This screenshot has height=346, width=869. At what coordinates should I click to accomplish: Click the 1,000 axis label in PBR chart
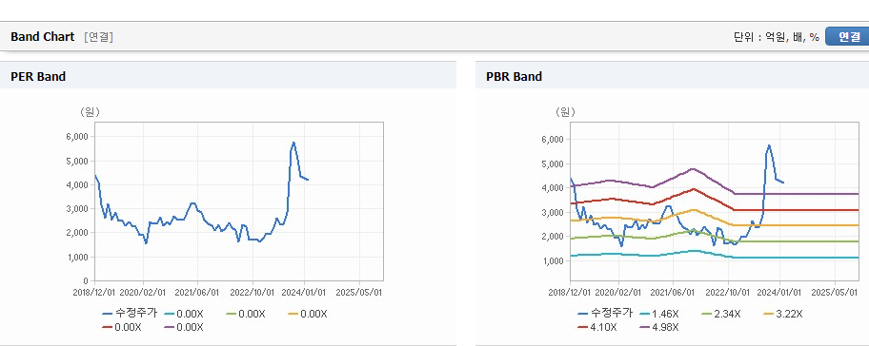pyautogui.click(x=555, y=260)
